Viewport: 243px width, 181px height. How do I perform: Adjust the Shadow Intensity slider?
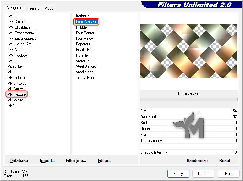(x=188, y=152)
